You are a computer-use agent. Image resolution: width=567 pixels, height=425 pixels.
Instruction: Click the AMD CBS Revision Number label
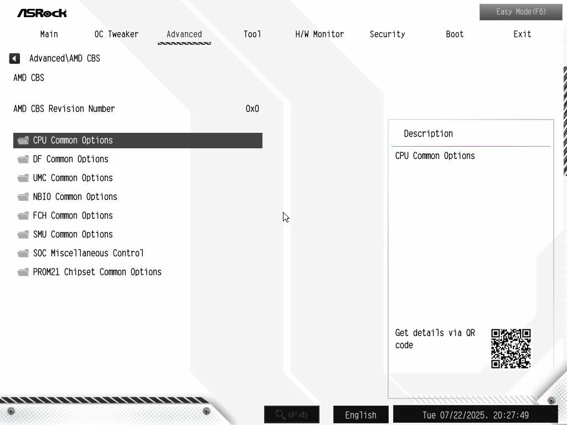64,109
